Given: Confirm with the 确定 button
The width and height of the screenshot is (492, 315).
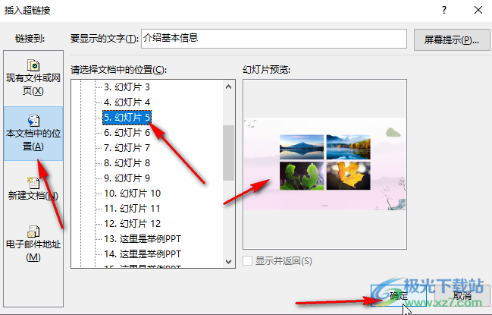Looking at the screenshot, I should [399, 295].
